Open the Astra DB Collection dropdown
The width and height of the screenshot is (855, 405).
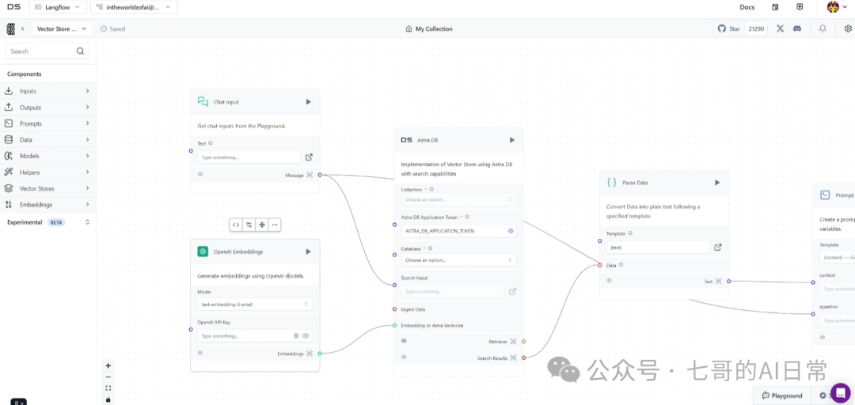(458, 199)
